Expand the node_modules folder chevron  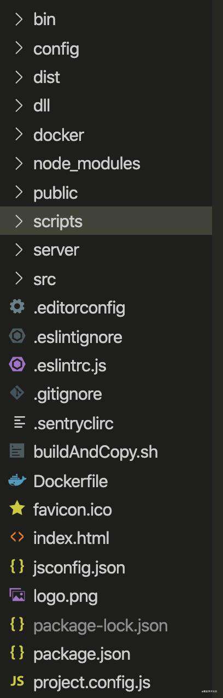[x=19, y=163]
